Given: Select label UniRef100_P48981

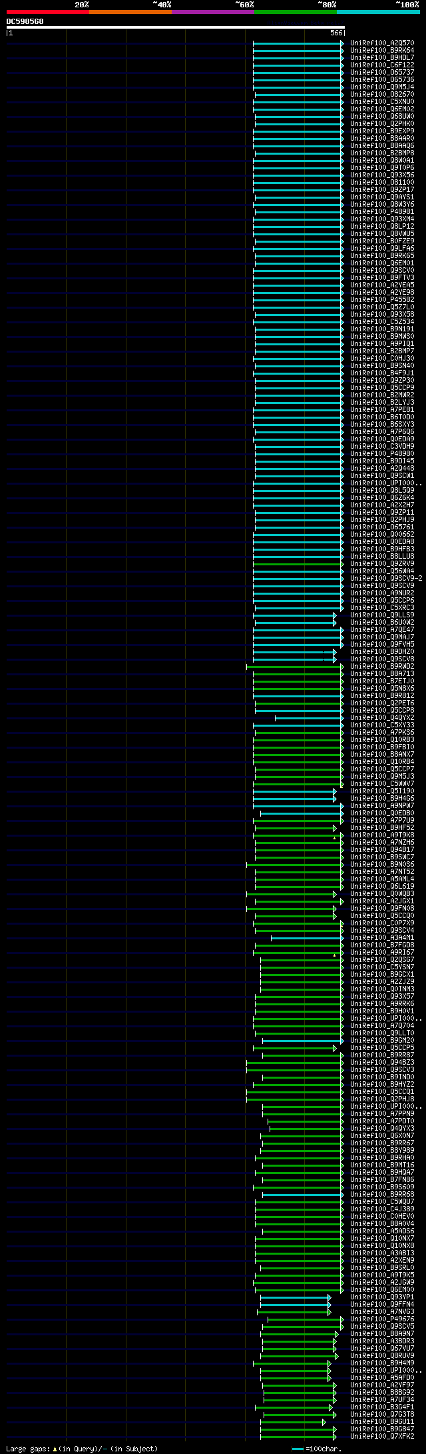Looking at the screenshot, I should (x=382, y=212).
